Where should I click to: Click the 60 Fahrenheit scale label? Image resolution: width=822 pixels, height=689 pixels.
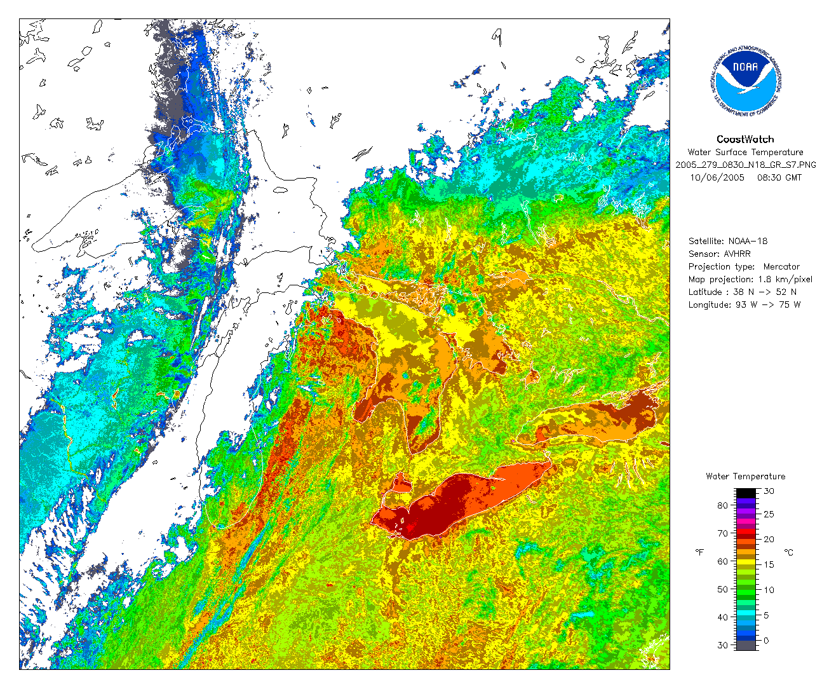723,561
